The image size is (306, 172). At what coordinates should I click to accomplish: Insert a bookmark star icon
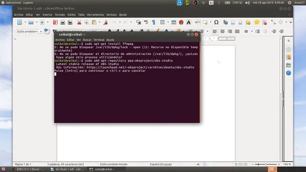pos(248,22)
